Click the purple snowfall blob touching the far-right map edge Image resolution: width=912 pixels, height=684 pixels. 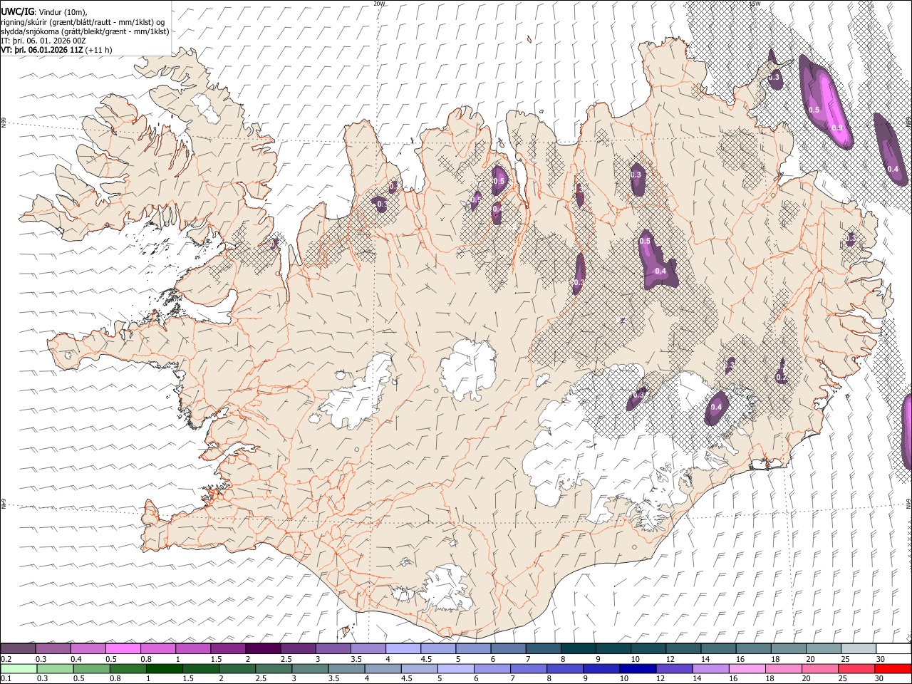click(x=907, y=431)
